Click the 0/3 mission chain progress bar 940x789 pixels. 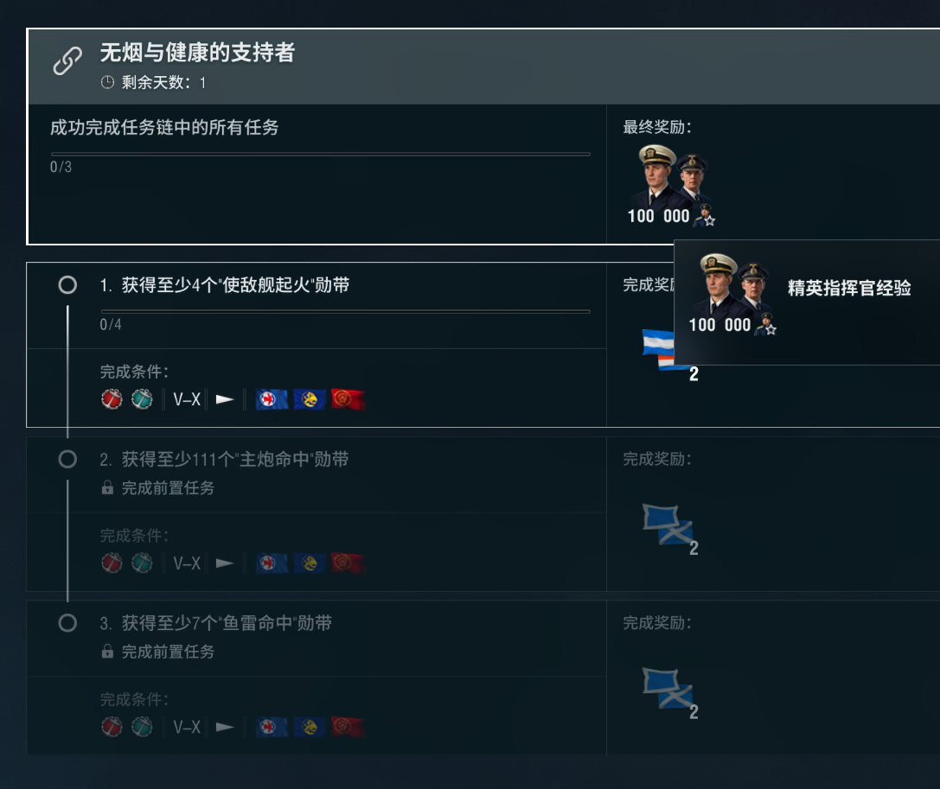click(320, 154)
